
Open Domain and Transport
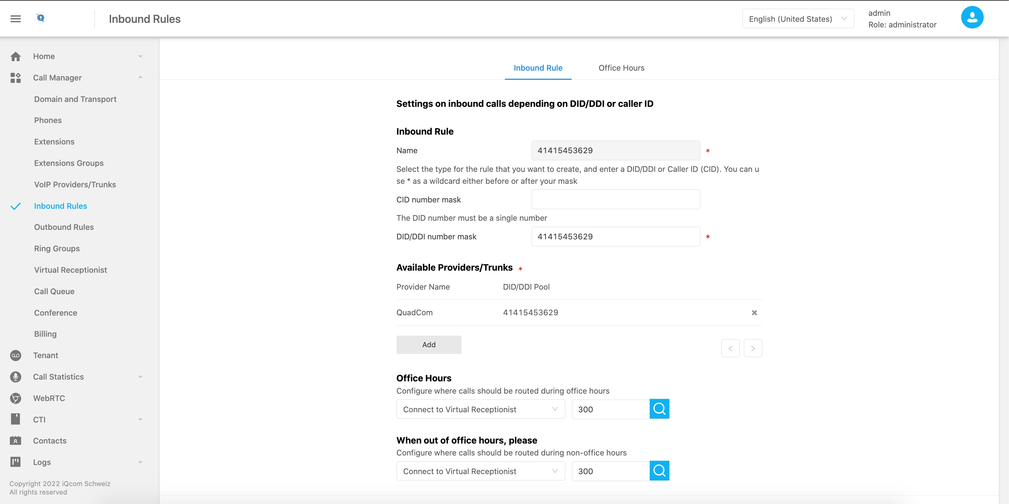tap(75, 99)
